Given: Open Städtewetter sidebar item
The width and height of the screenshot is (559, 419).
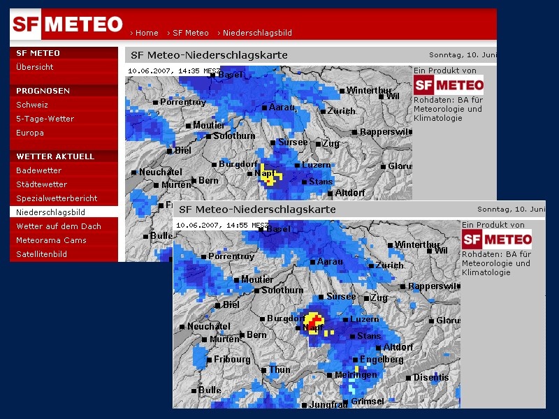Looking at the screenshot, I should point(42,184).
